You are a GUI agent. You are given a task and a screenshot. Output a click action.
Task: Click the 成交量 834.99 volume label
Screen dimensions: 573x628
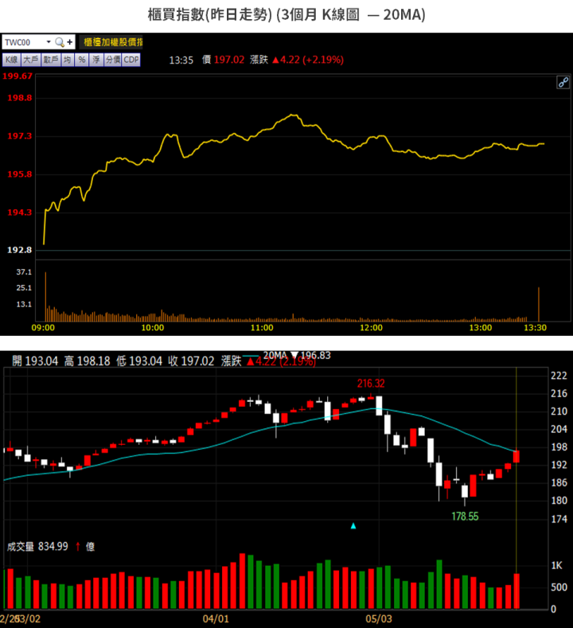coord(37,546)
